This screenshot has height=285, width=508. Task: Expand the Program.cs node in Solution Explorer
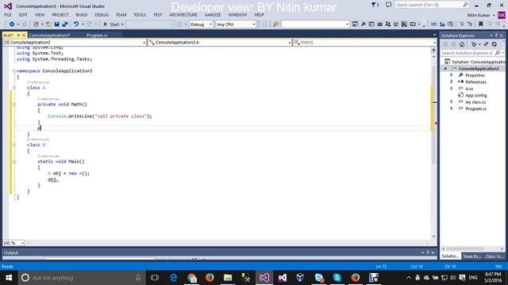[x=452, y=108]
